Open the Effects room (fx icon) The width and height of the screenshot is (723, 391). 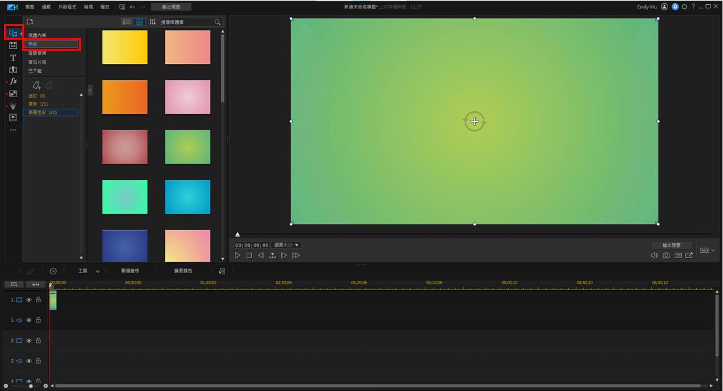point(13,81)
